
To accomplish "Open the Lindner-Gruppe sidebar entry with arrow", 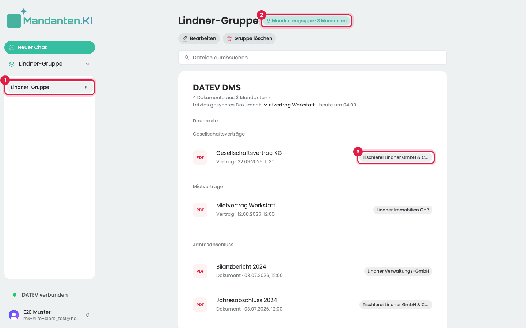I will [50, 87].
